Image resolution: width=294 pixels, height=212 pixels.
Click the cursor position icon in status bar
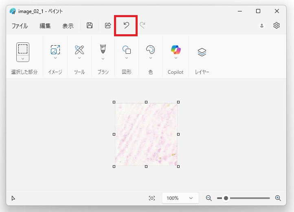click(x=13, y=198)
